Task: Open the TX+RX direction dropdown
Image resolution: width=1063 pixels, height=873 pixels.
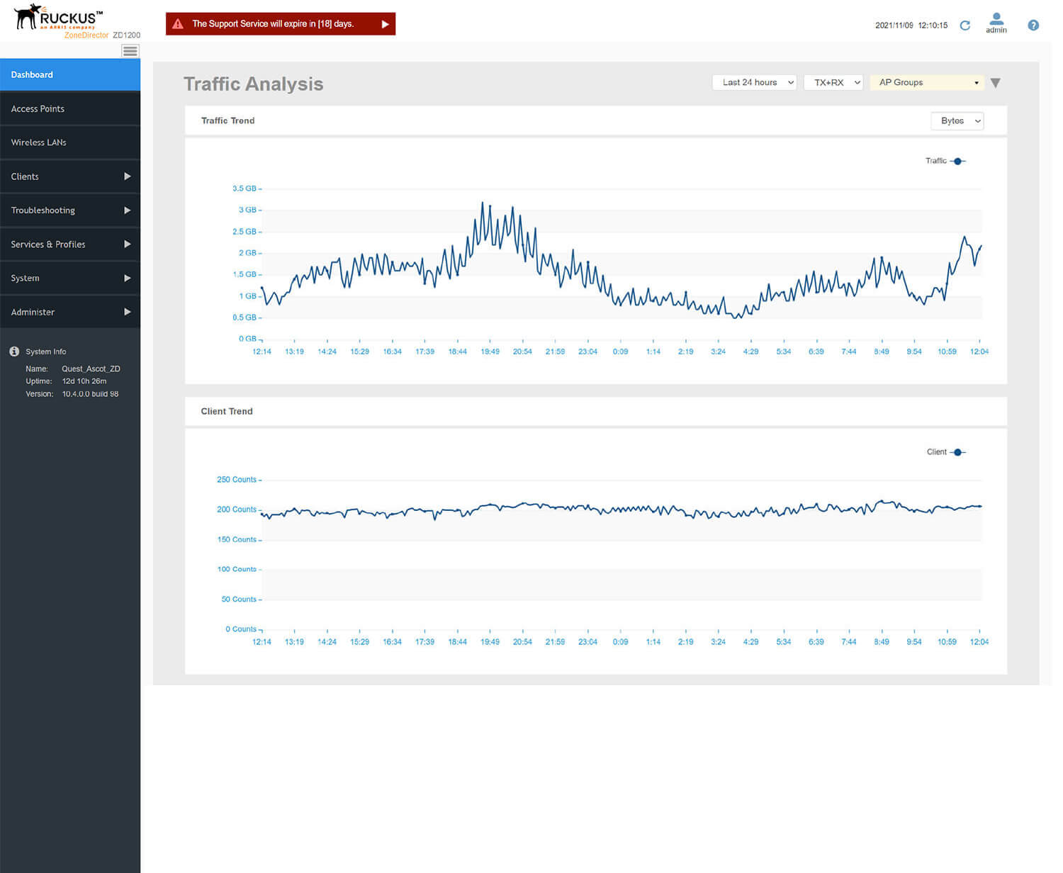Action: tap(833, 83)
